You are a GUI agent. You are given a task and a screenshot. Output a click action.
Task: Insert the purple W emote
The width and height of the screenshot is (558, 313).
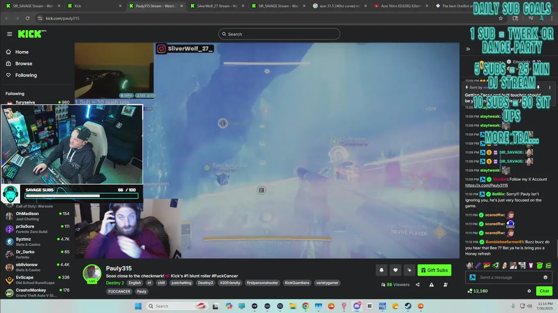[531, 265]
